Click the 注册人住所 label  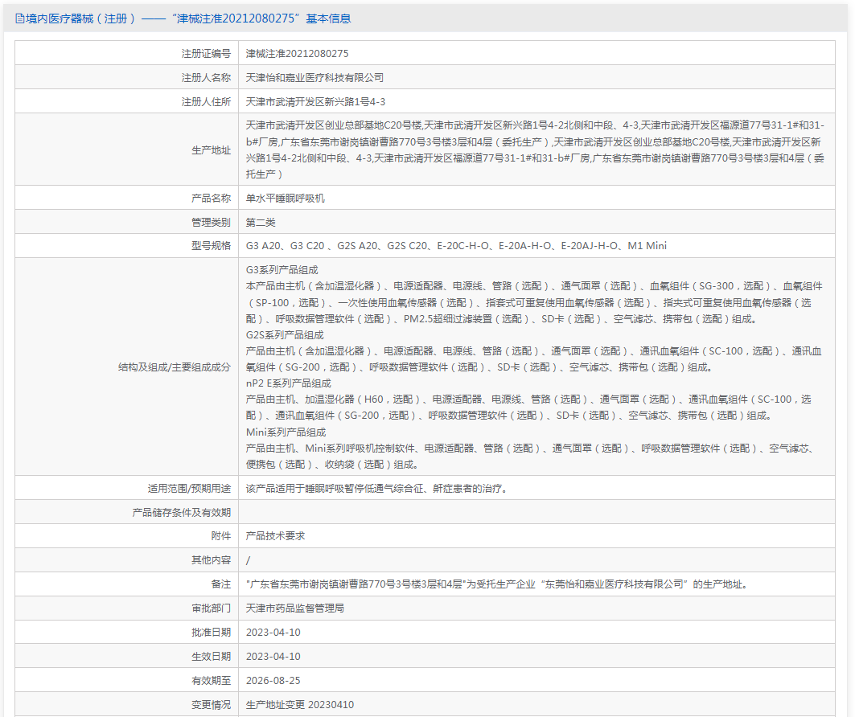point(206,101)
